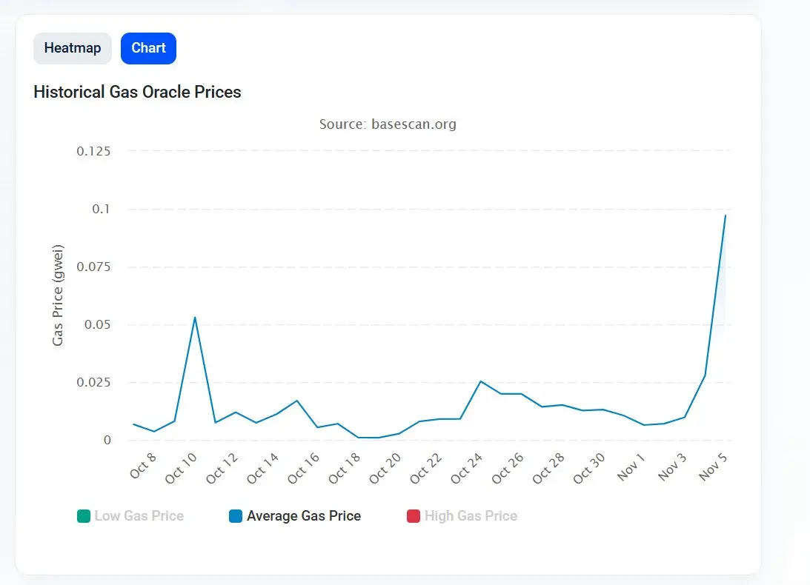
Task: Show the High Gas Price series label
Action: coord(471,516)
